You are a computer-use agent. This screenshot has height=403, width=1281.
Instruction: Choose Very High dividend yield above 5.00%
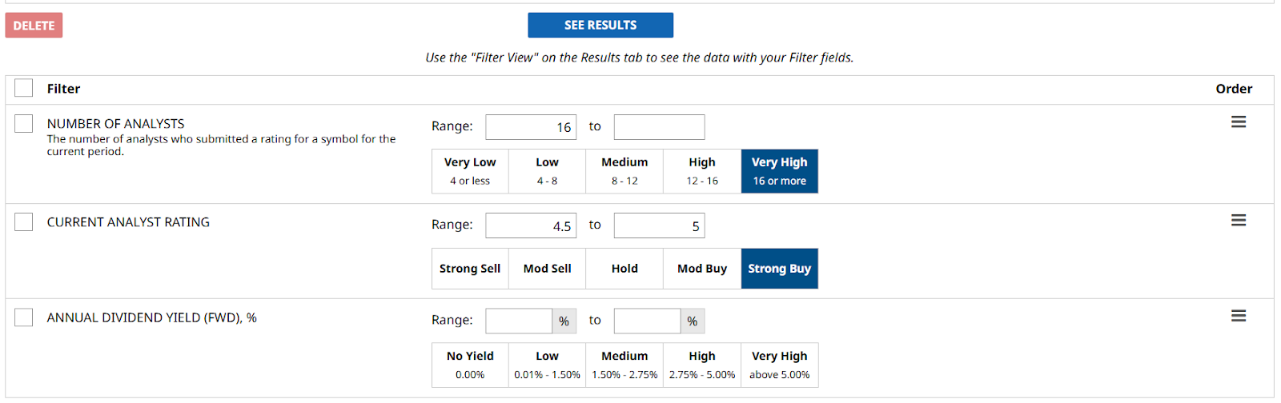click(779, 365)
